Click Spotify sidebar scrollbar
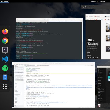 [x=106, y=81]
